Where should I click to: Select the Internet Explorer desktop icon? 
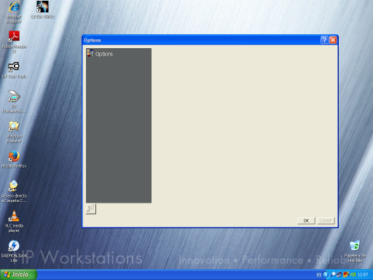click(x=14, y=12)
